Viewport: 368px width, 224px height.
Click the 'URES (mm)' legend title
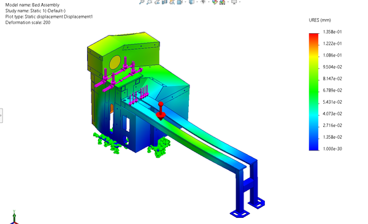click(320, 20)
